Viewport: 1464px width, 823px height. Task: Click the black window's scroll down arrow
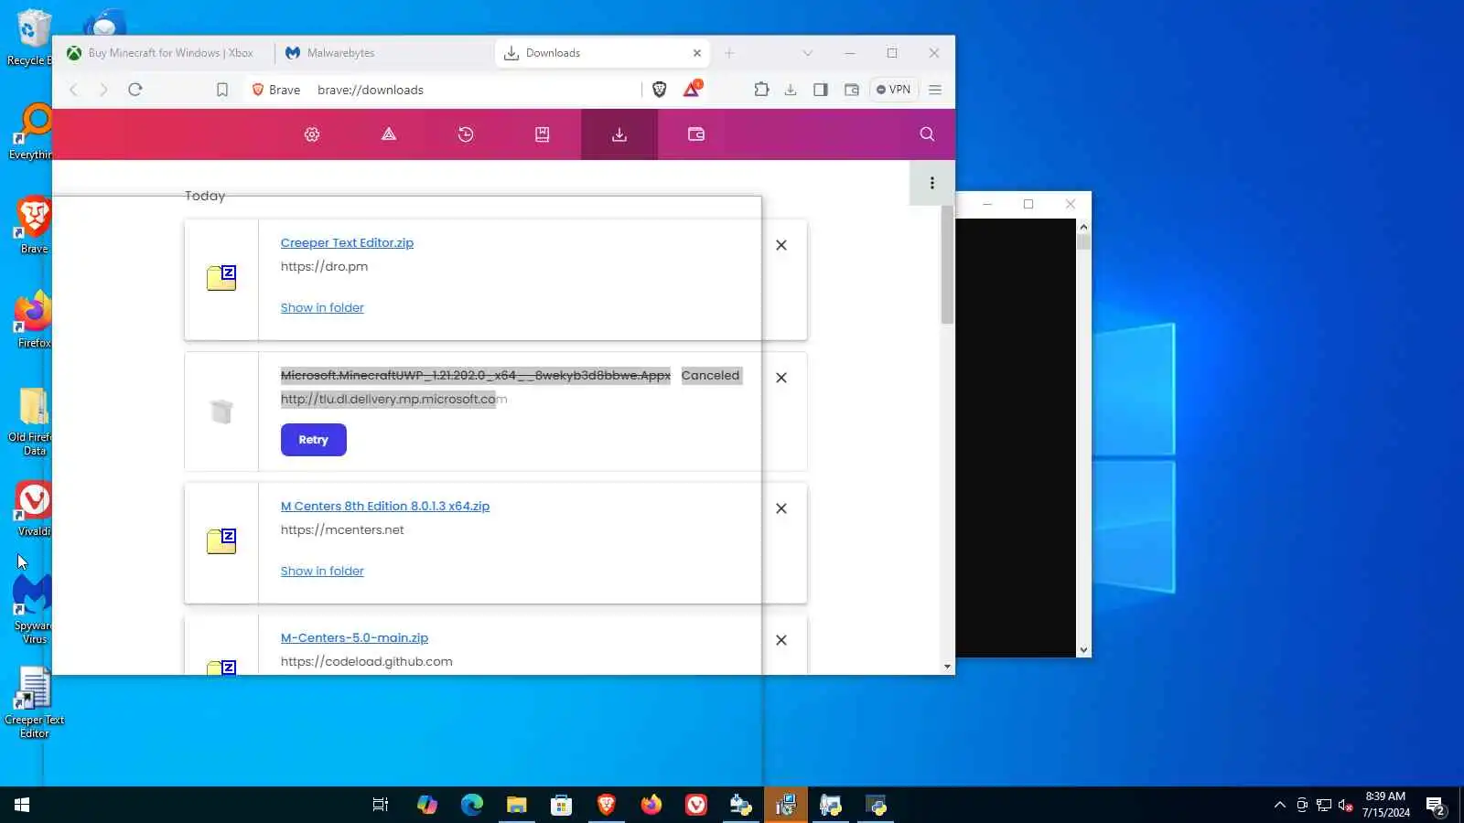pos(1083,650)
